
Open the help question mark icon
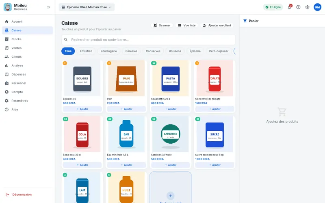click(298, 7)
